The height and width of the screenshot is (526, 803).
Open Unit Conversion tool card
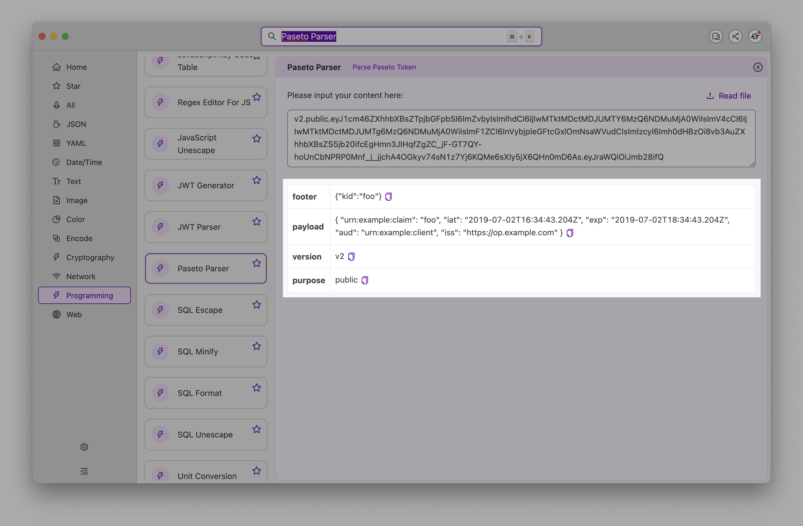click(x=206, y=471)
